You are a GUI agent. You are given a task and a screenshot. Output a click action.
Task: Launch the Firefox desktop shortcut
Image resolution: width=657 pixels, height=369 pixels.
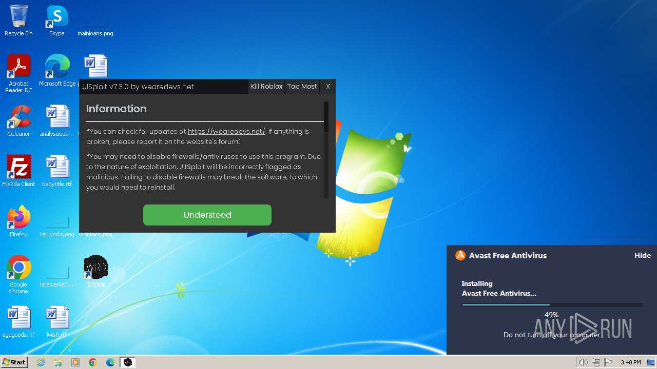pos(18,221)
